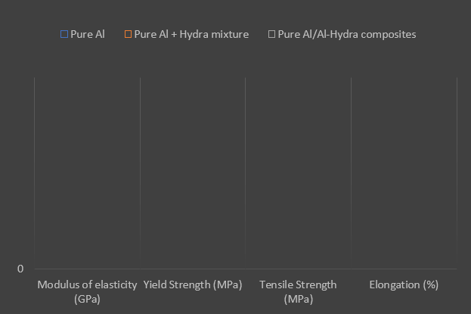Select gridline between Yield and Tensile Strength
The width and height of the screenshot is (471, 314).
(245, 173)
